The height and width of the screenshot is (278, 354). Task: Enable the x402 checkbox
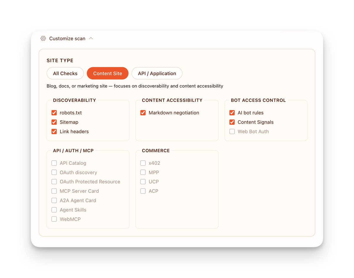point(143,163)
